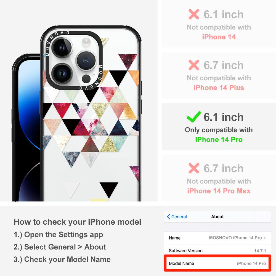Click the red X above iPhone 14 Pro Max

[x=194, y=168]
